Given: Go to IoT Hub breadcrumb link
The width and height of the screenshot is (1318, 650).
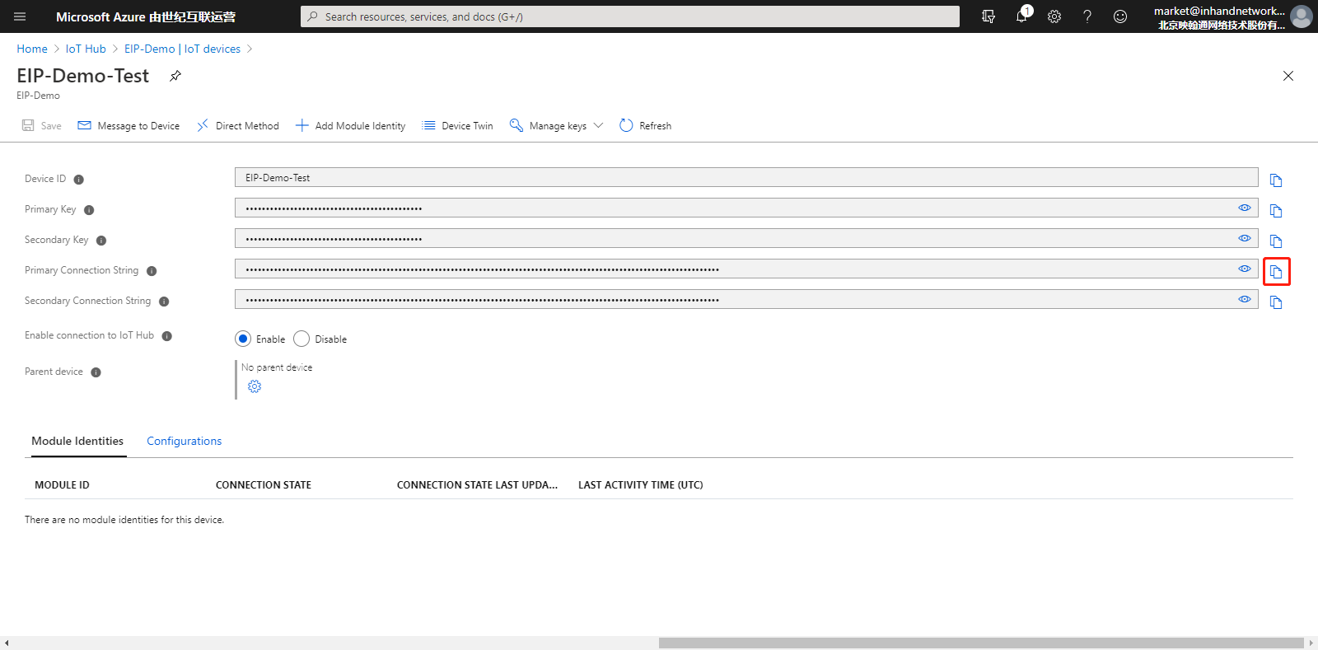Looking at the screenshot, I should click(x=86, y=49).
